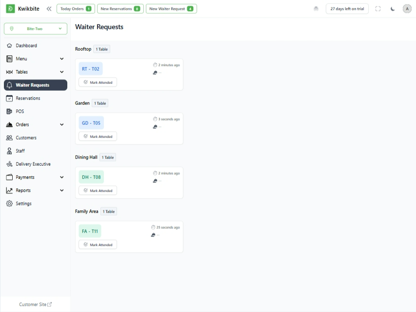Go to Reservations page
The width and height of the screenshot is (416, 312).
pyautogui.click(x=28, y=98)
